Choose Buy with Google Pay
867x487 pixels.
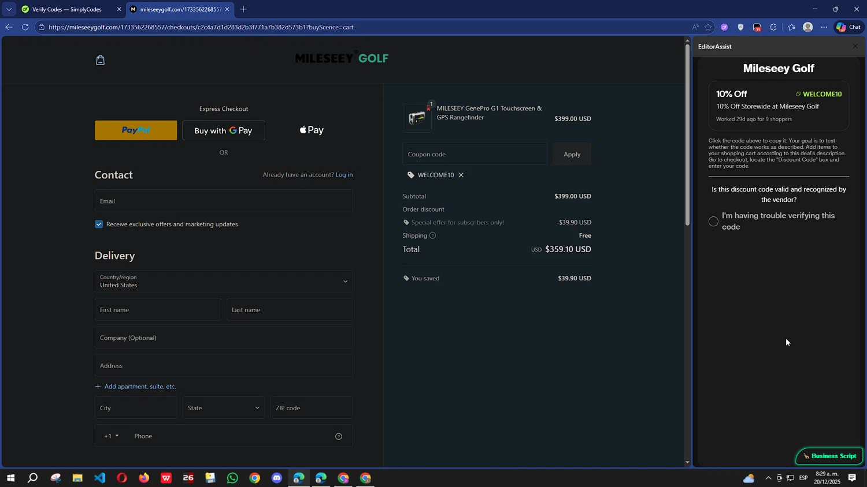click(224, 130)
